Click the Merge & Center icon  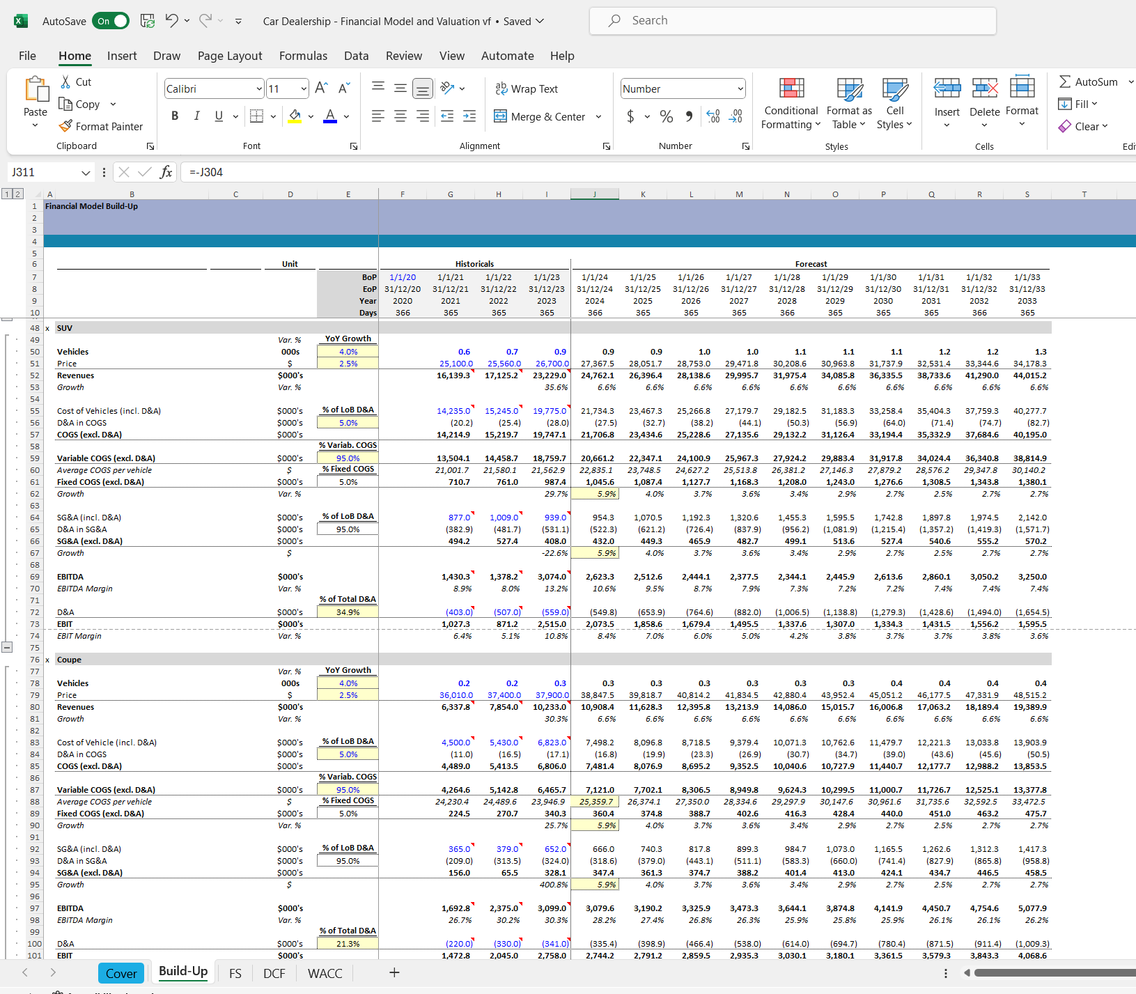(500, 116)
